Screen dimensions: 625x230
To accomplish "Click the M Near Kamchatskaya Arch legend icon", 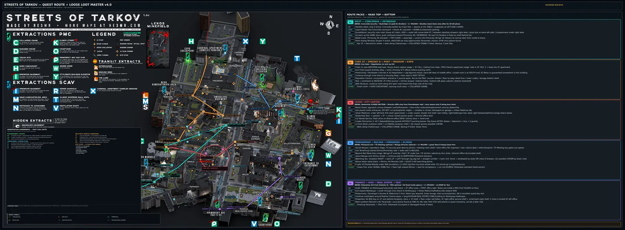I will point(16,99).
